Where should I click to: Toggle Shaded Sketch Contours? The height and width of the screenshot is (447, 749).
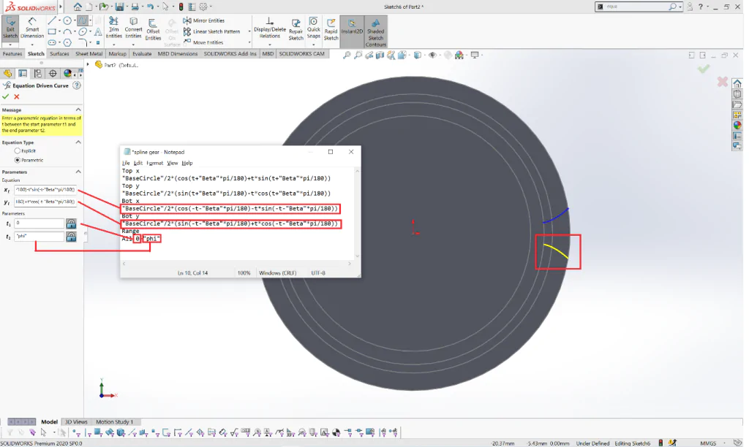pos(375,31)
